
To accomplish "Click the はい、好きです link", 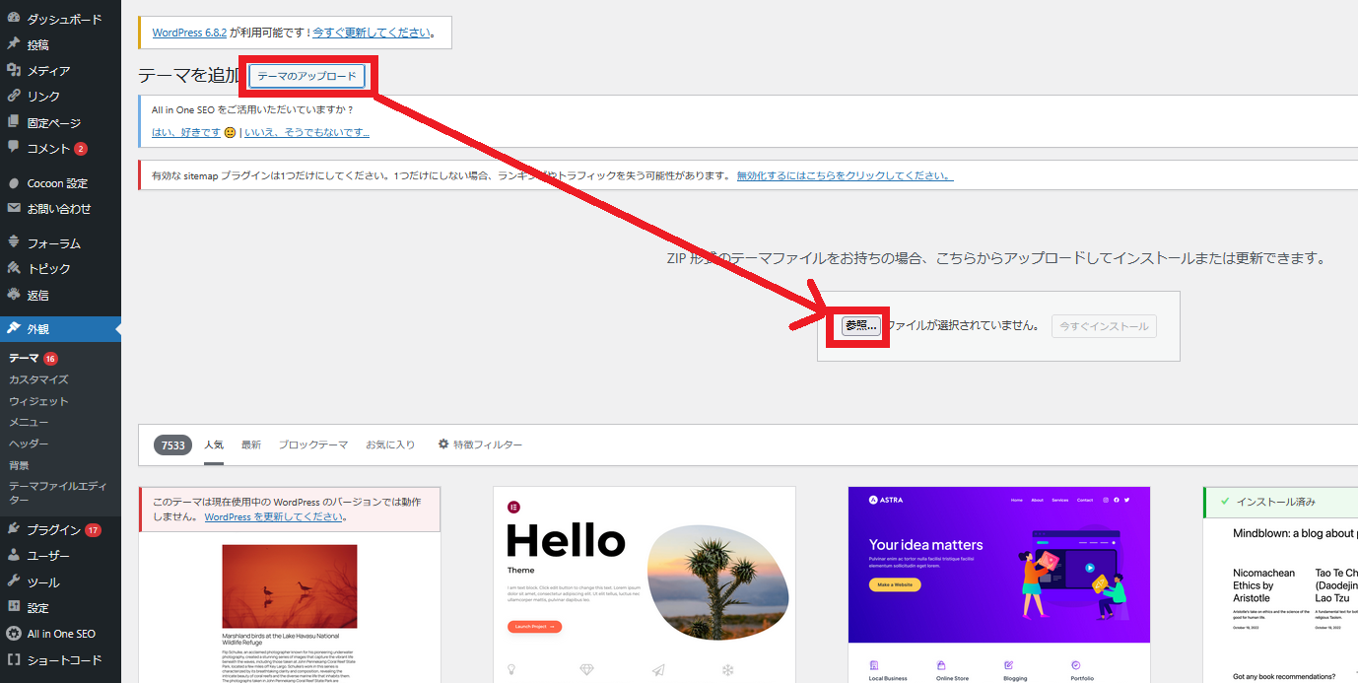I will tap(186, 132).
